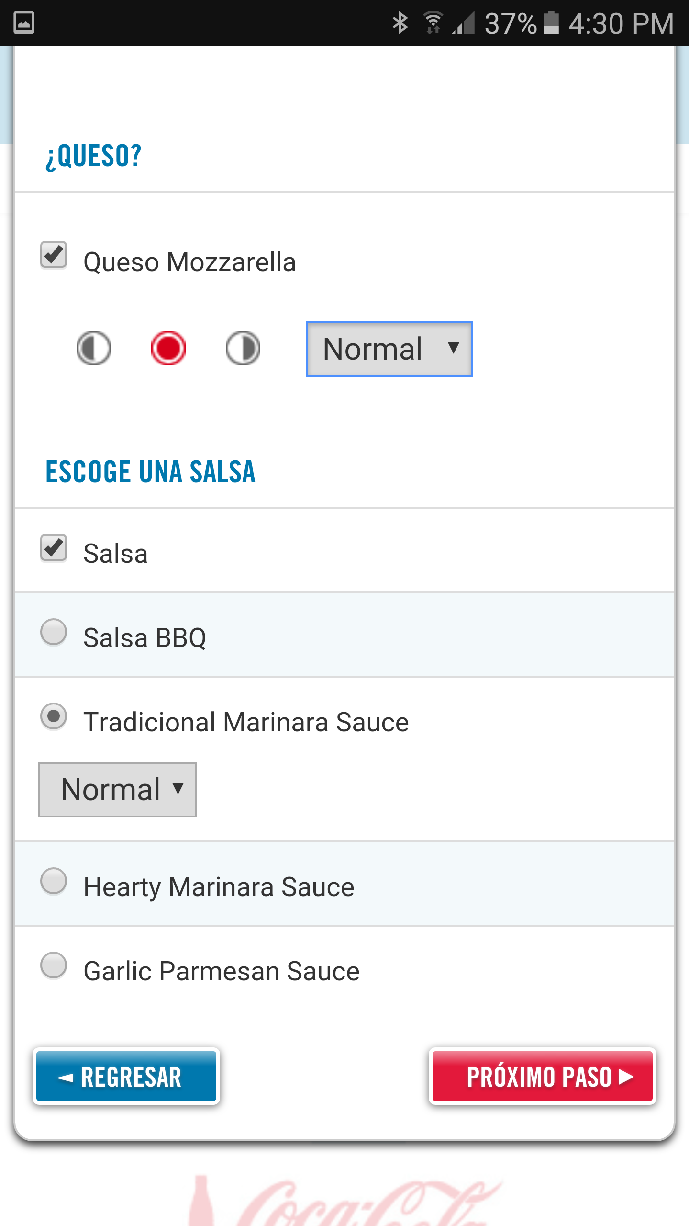Select Tradicional Marinara Sauce radio button
This screenshot has width=689, height=1226.
click(x=54, y=716)
